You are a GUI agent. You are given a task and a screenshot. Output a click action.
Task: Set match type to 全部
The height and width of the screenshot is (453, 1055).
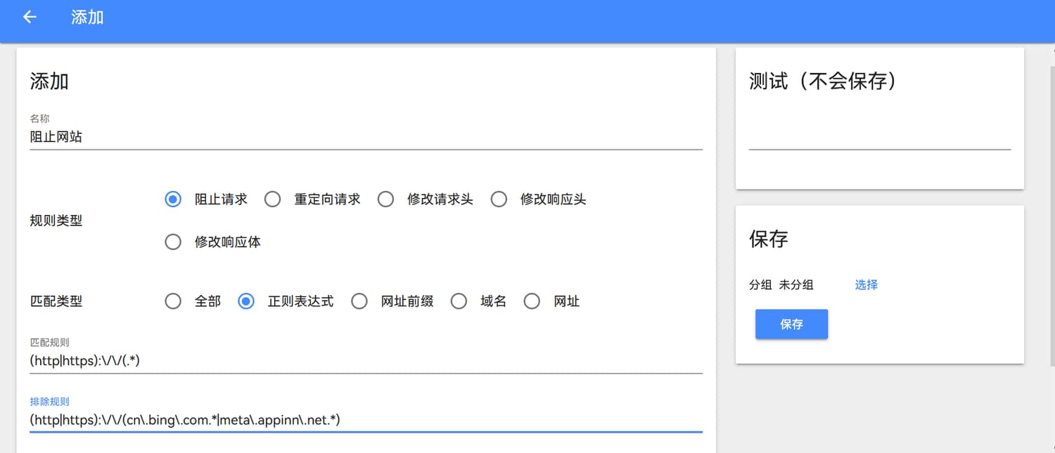[x=173, y=302]
